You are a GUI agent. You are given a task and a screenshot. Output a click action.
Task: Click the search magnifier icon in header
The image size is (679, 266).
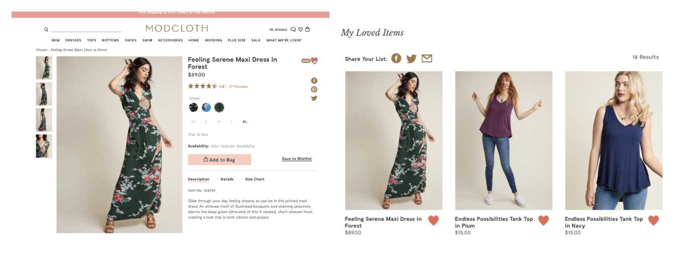(46, 30)
